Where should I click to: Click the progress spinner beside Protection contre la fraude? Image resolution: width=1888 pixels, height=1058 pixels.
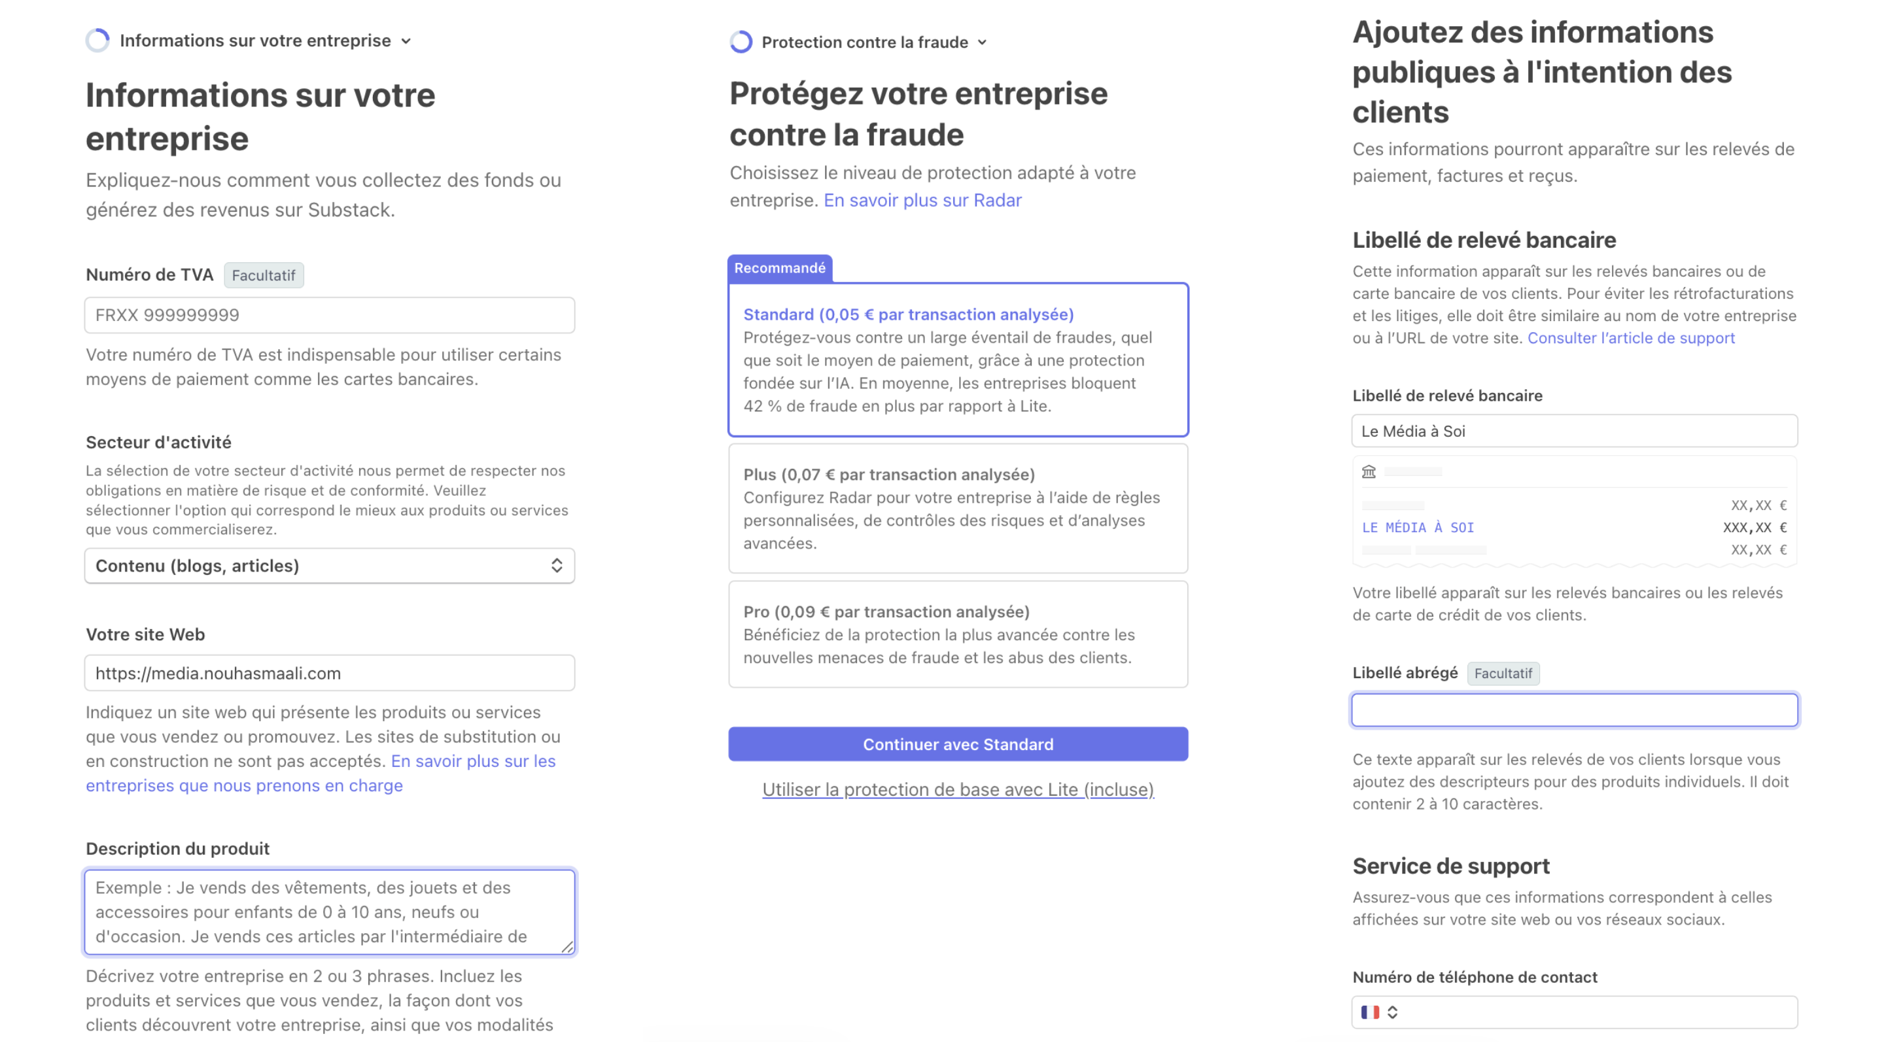pos(741,42)
